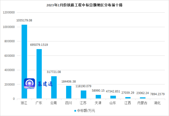Image resolution: width=169 pixels, height=116 pixels.
Task: Click the 山东 bar
Action: tap(113, 97)
